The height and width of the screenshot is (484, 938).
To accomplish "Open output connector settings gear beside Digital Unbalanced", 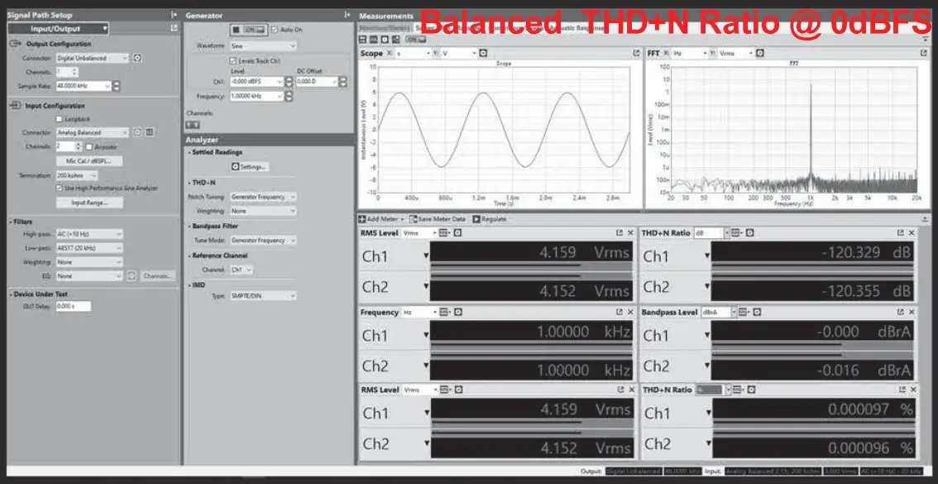I will point(137,58).
